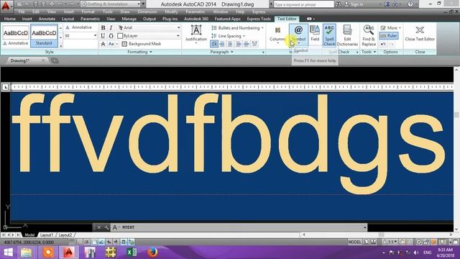The image size is (460, 259).
Task: Click the new drawing tab icon
Action: tap(55, 60)
